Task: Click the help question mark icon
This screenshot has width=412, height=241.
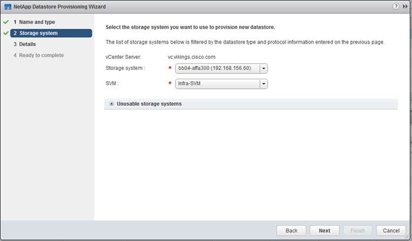Action: click(x=396, y=6)
